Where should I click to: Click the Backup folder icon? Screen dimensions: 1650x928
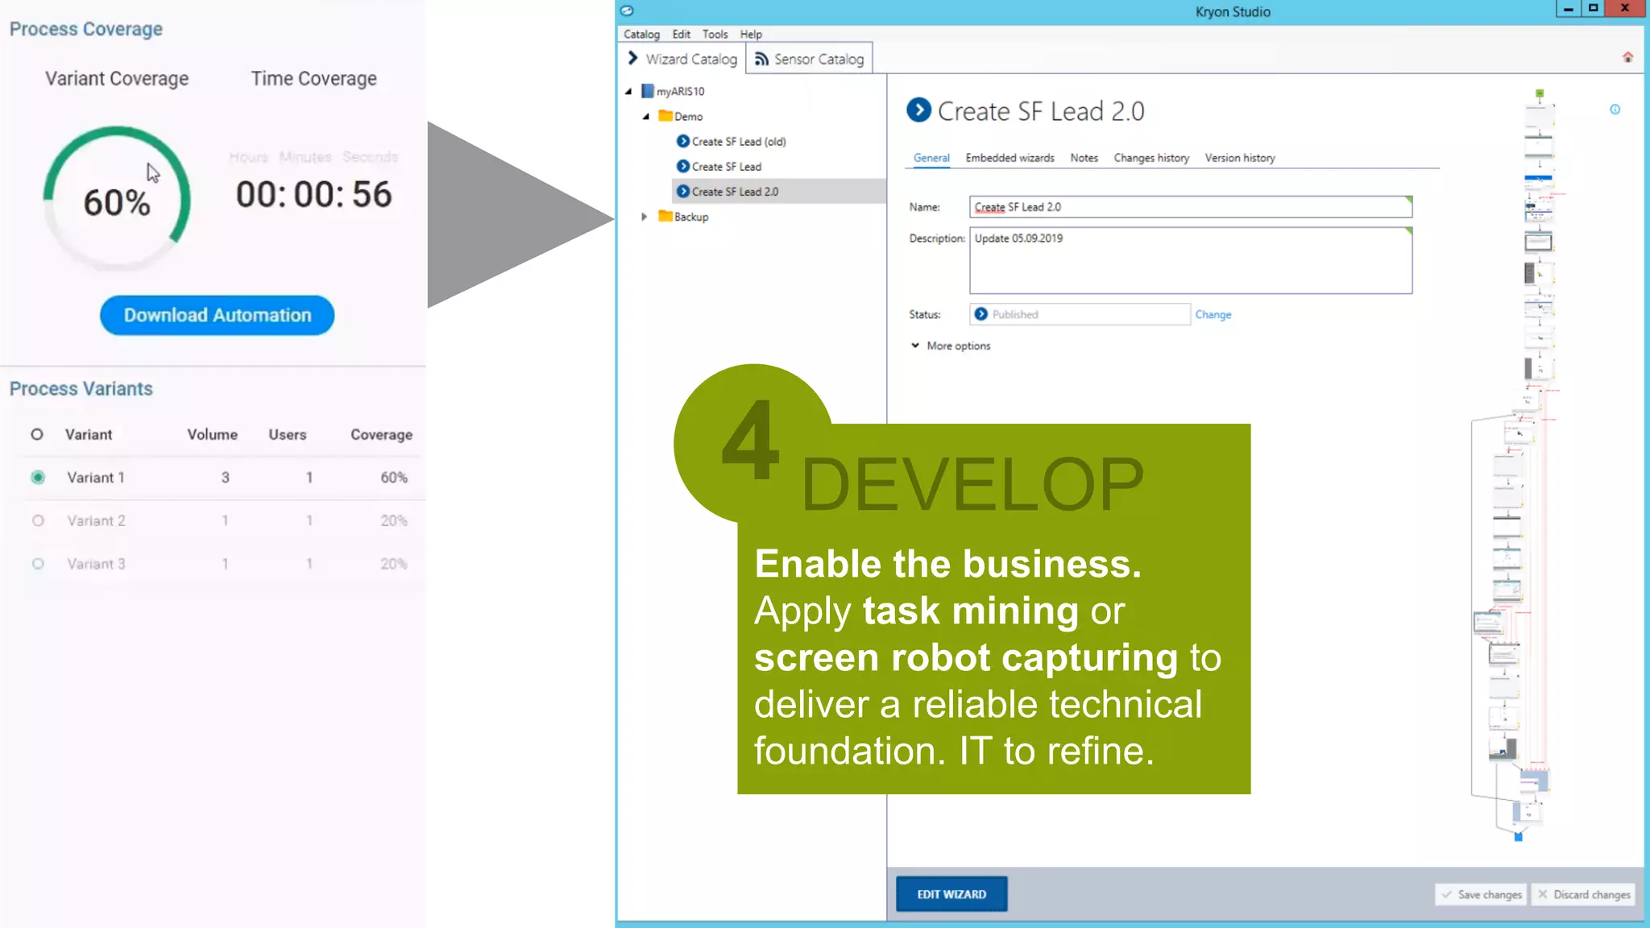(x=665, y=216)
